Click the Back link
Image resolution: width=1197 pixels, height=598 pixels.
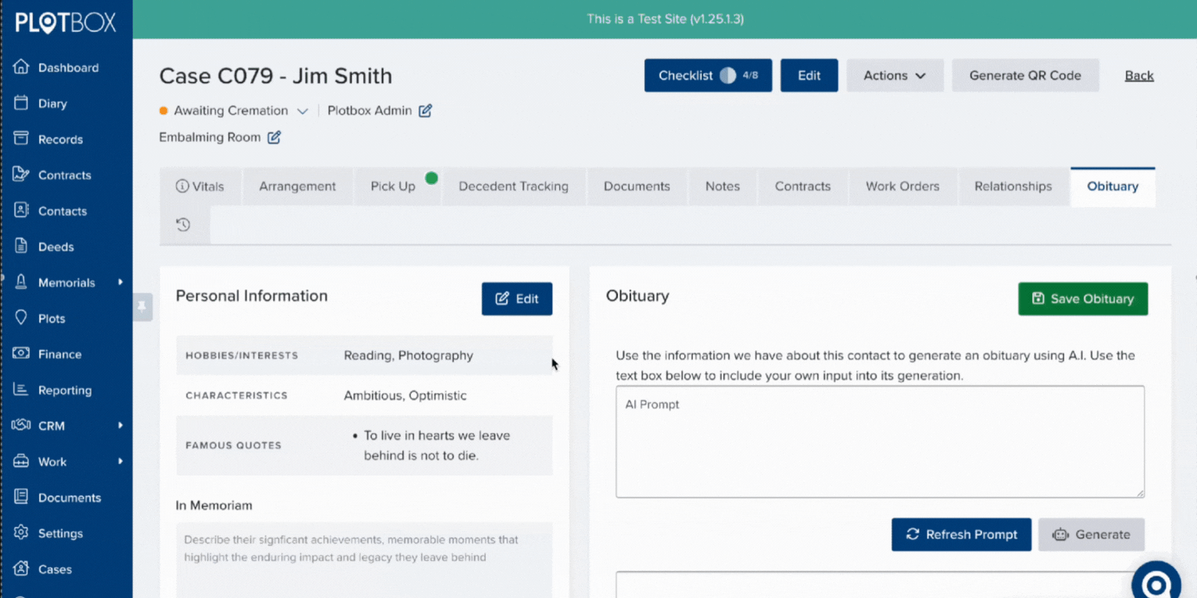coord(1138,75)
